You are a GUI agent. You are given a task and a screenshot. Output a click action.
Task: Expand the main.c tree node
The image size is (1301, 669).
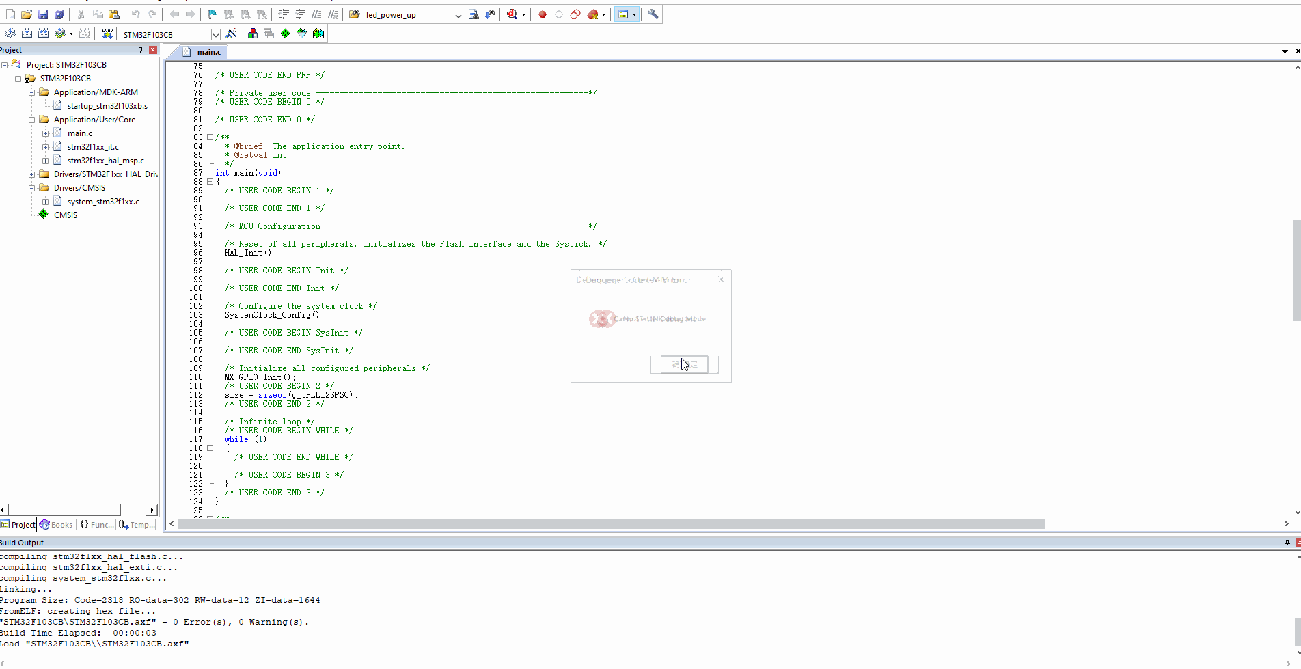[x=46, y=133]
